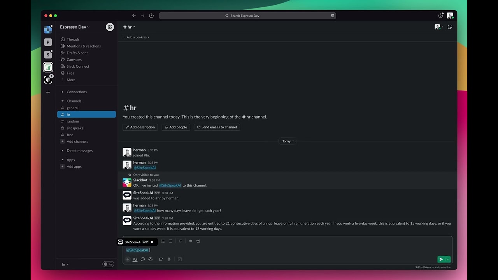This screenshot has height=280, width=498.
Task: Click the mention @ icon in composer
Action: coord(150,259)
